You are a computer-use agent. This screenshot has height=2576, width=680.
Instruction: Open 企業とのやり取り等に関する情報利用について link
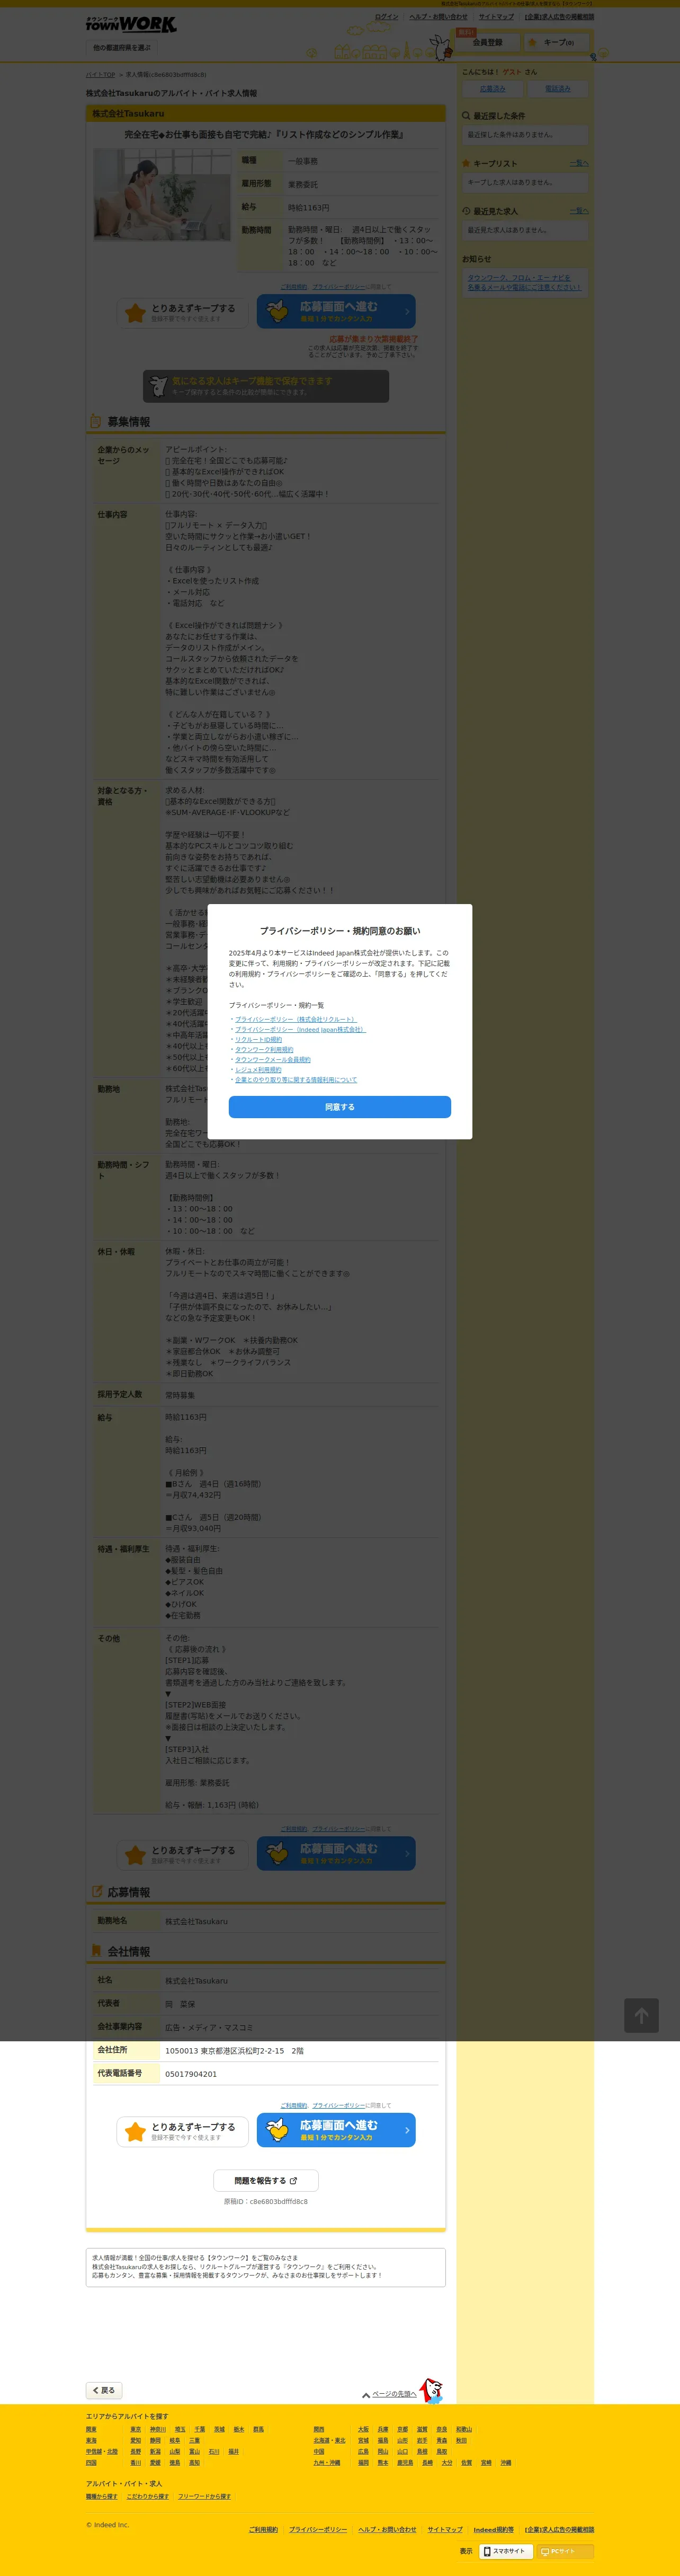click(296, 1079)
